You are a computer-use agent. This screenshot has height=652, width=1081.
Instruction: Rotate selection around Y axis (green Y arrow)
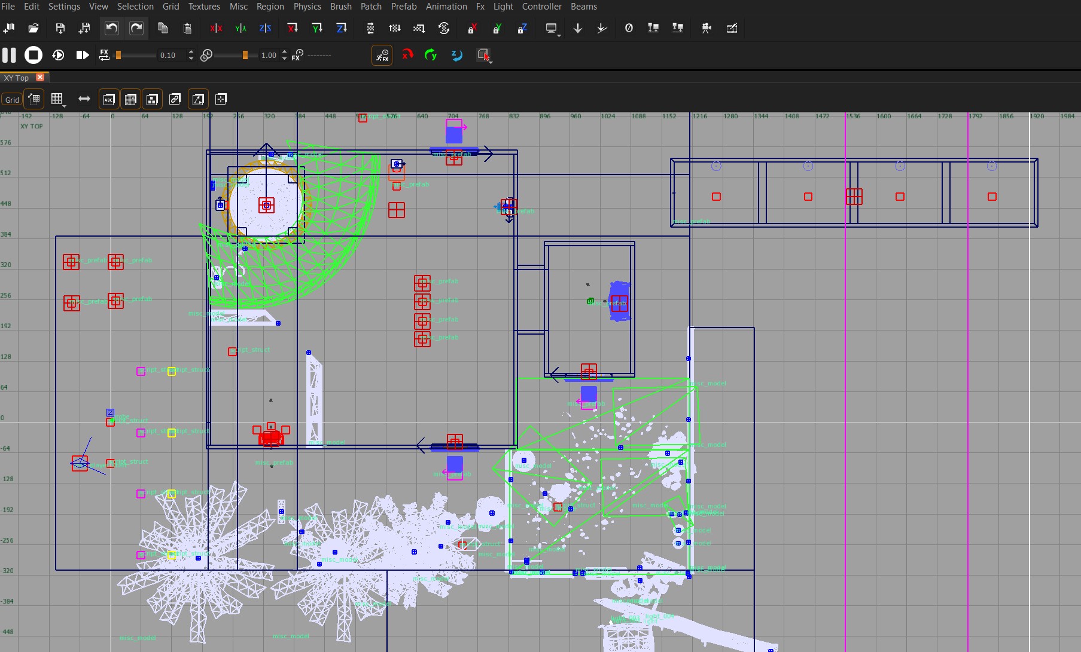click(x=317, y=28)
